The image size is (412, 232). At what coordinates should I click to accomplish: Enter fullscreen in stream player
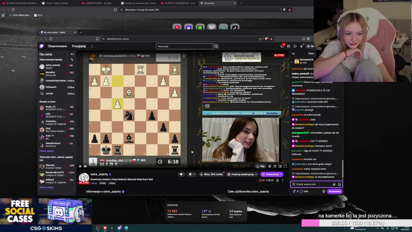click(x=285, y=166)
